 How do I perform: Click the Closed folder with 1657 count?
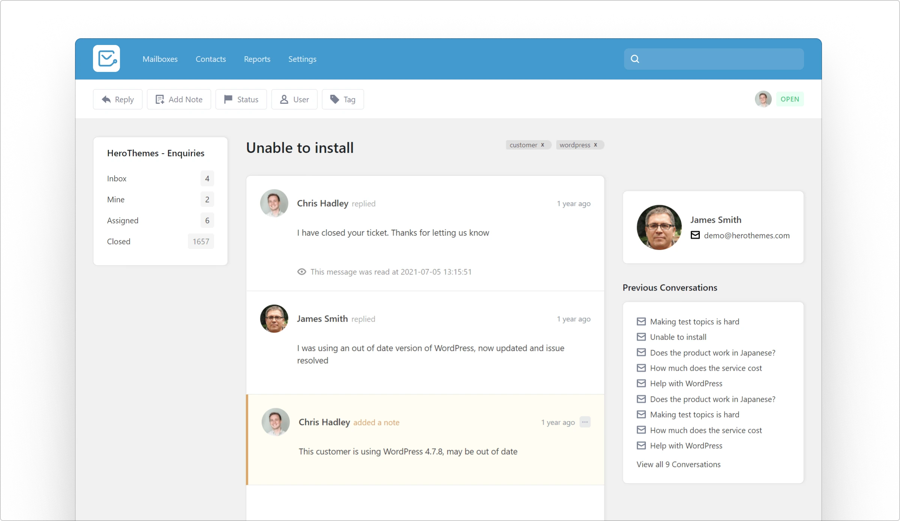(158, 241)
